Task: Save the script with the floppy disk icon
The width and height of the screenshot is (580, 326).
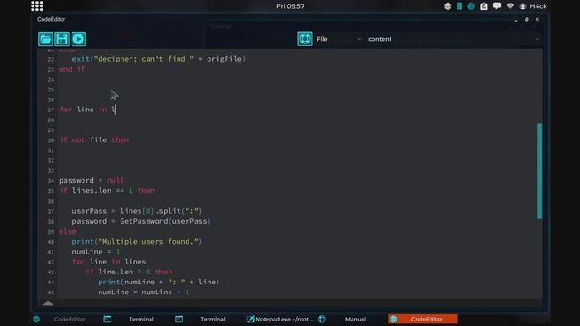Action: pos(62,39)
